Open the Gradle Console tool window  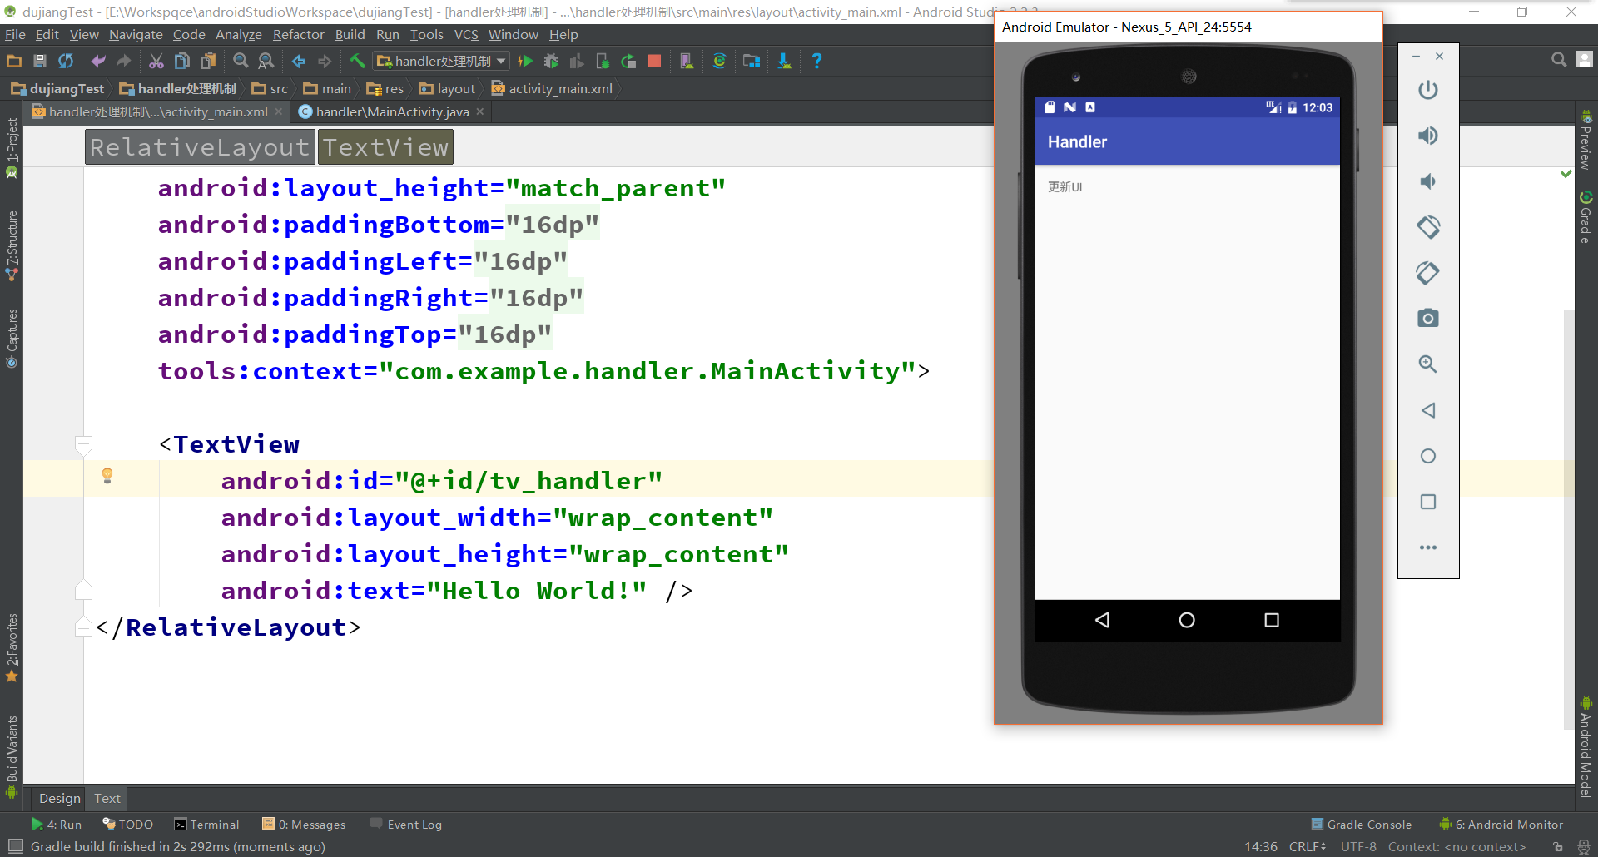[1362, 825]
